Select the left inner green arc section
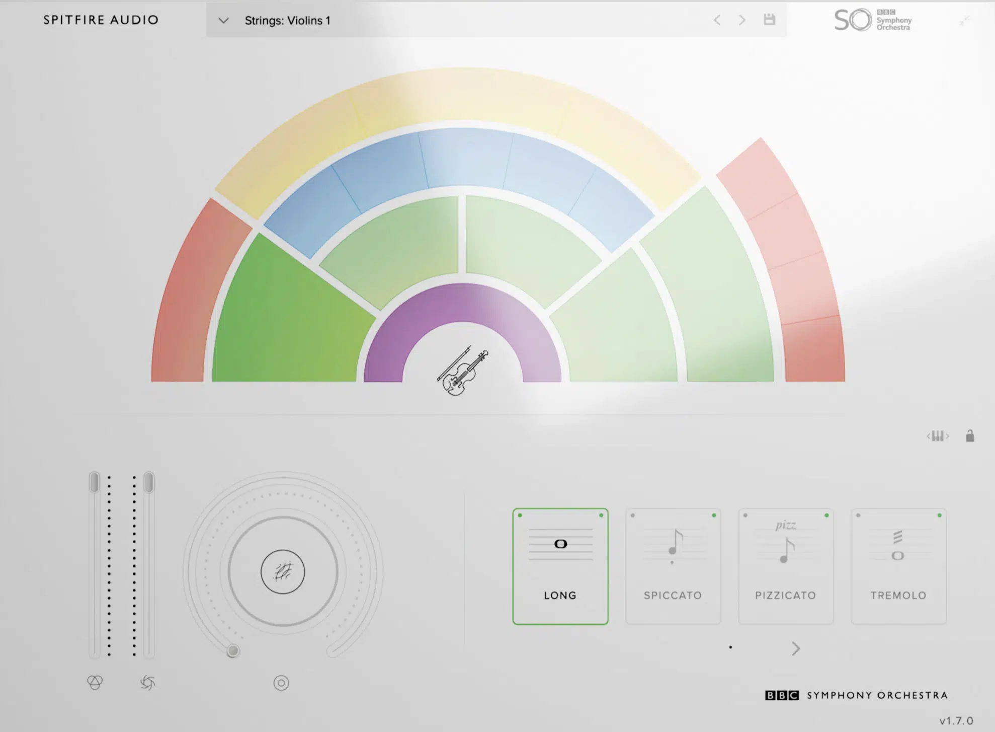 397,247
